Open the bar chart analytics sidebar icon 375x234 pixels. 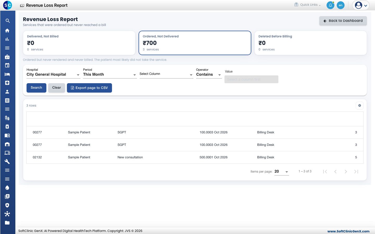pos(7,39)
